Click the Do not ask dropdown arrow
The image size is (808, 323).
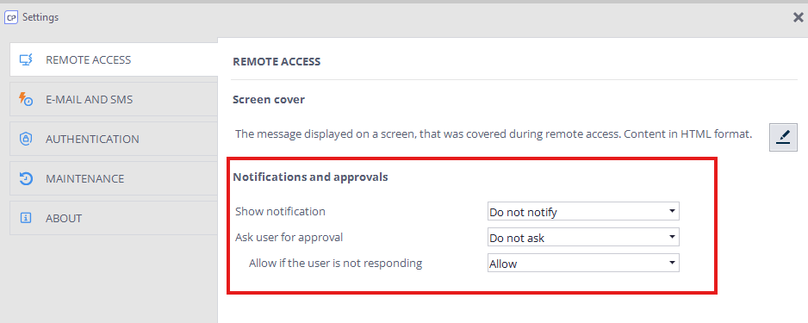click(x=671, y=237)
